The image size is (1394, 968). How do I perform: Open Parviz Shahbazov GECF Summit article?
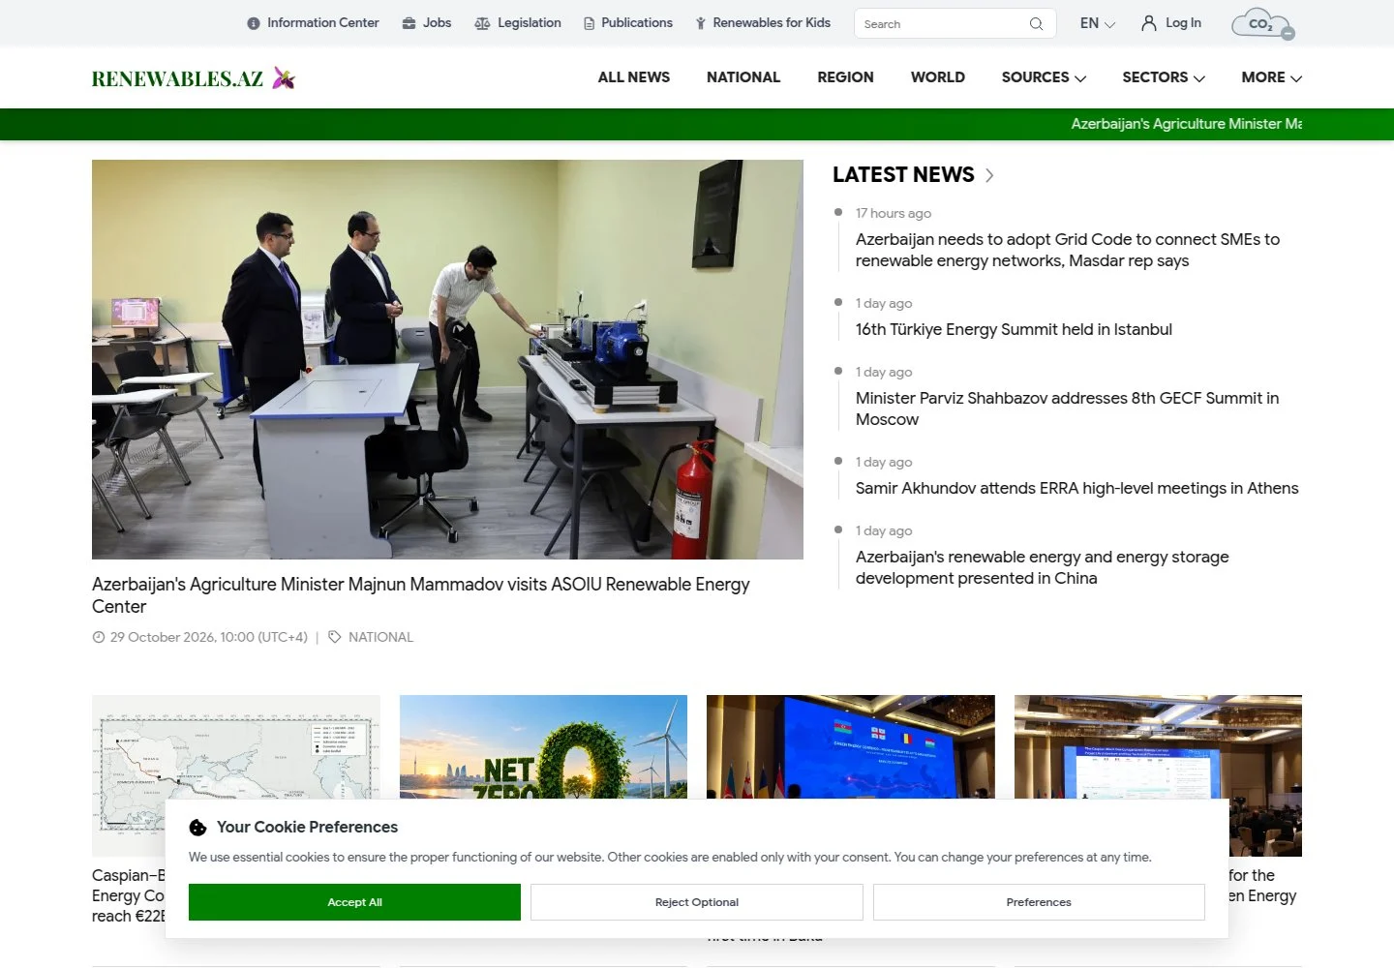point(1067,408)
